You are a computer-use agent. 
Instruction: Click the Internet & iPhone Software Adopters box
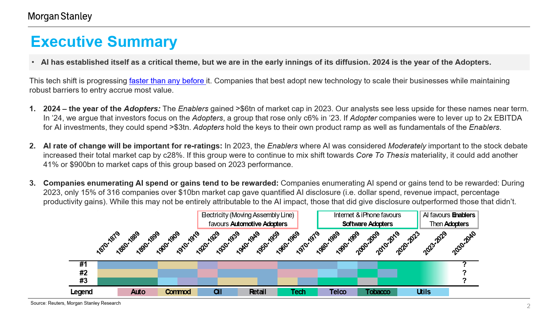point(368,220)
